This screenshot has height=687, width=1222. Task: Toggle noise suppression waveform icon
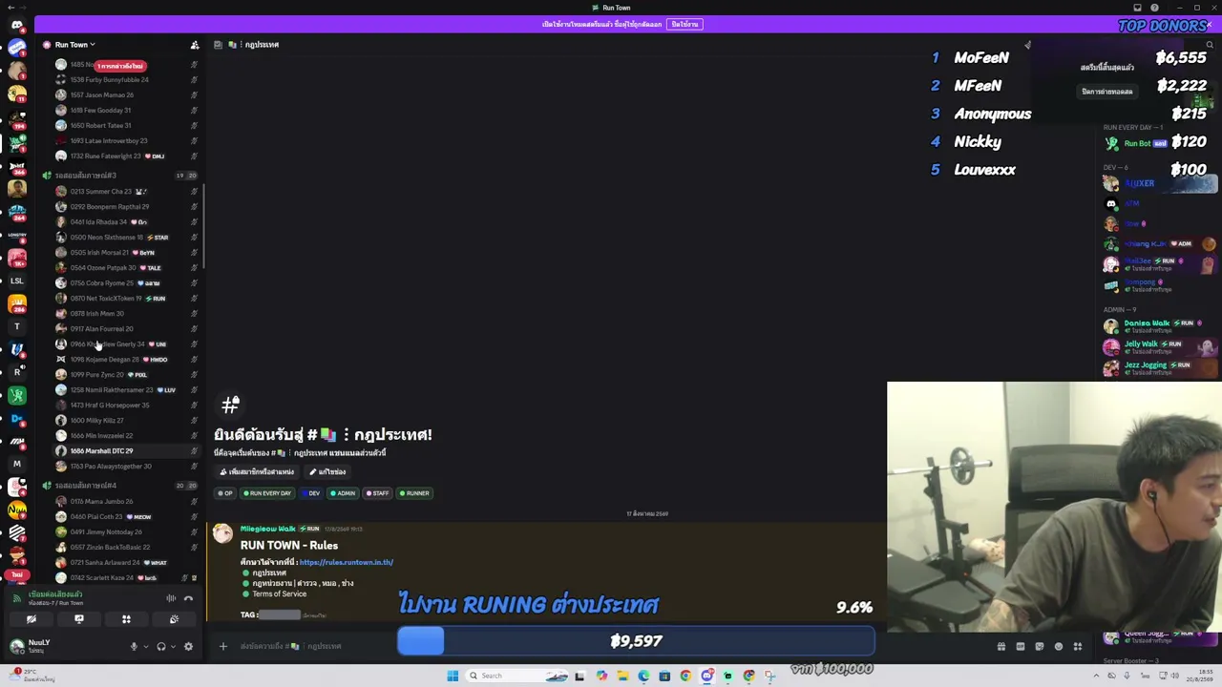171,598
